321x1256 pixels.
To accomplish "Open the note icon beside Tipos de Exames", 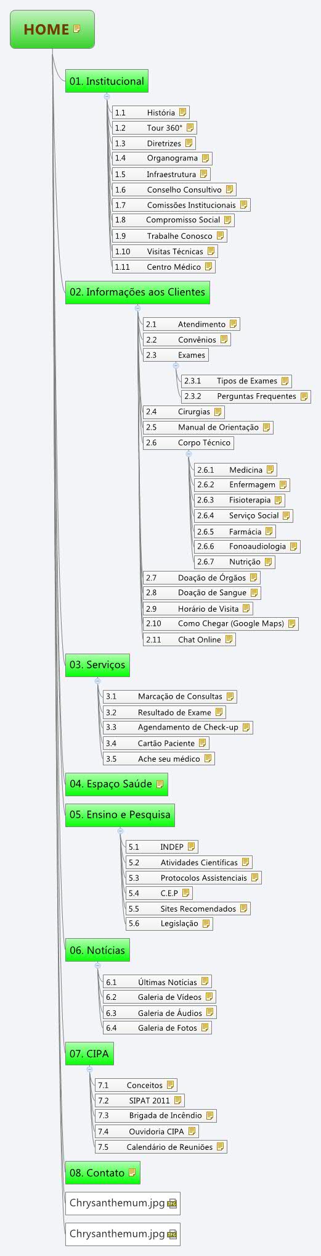I will point(285,381).
